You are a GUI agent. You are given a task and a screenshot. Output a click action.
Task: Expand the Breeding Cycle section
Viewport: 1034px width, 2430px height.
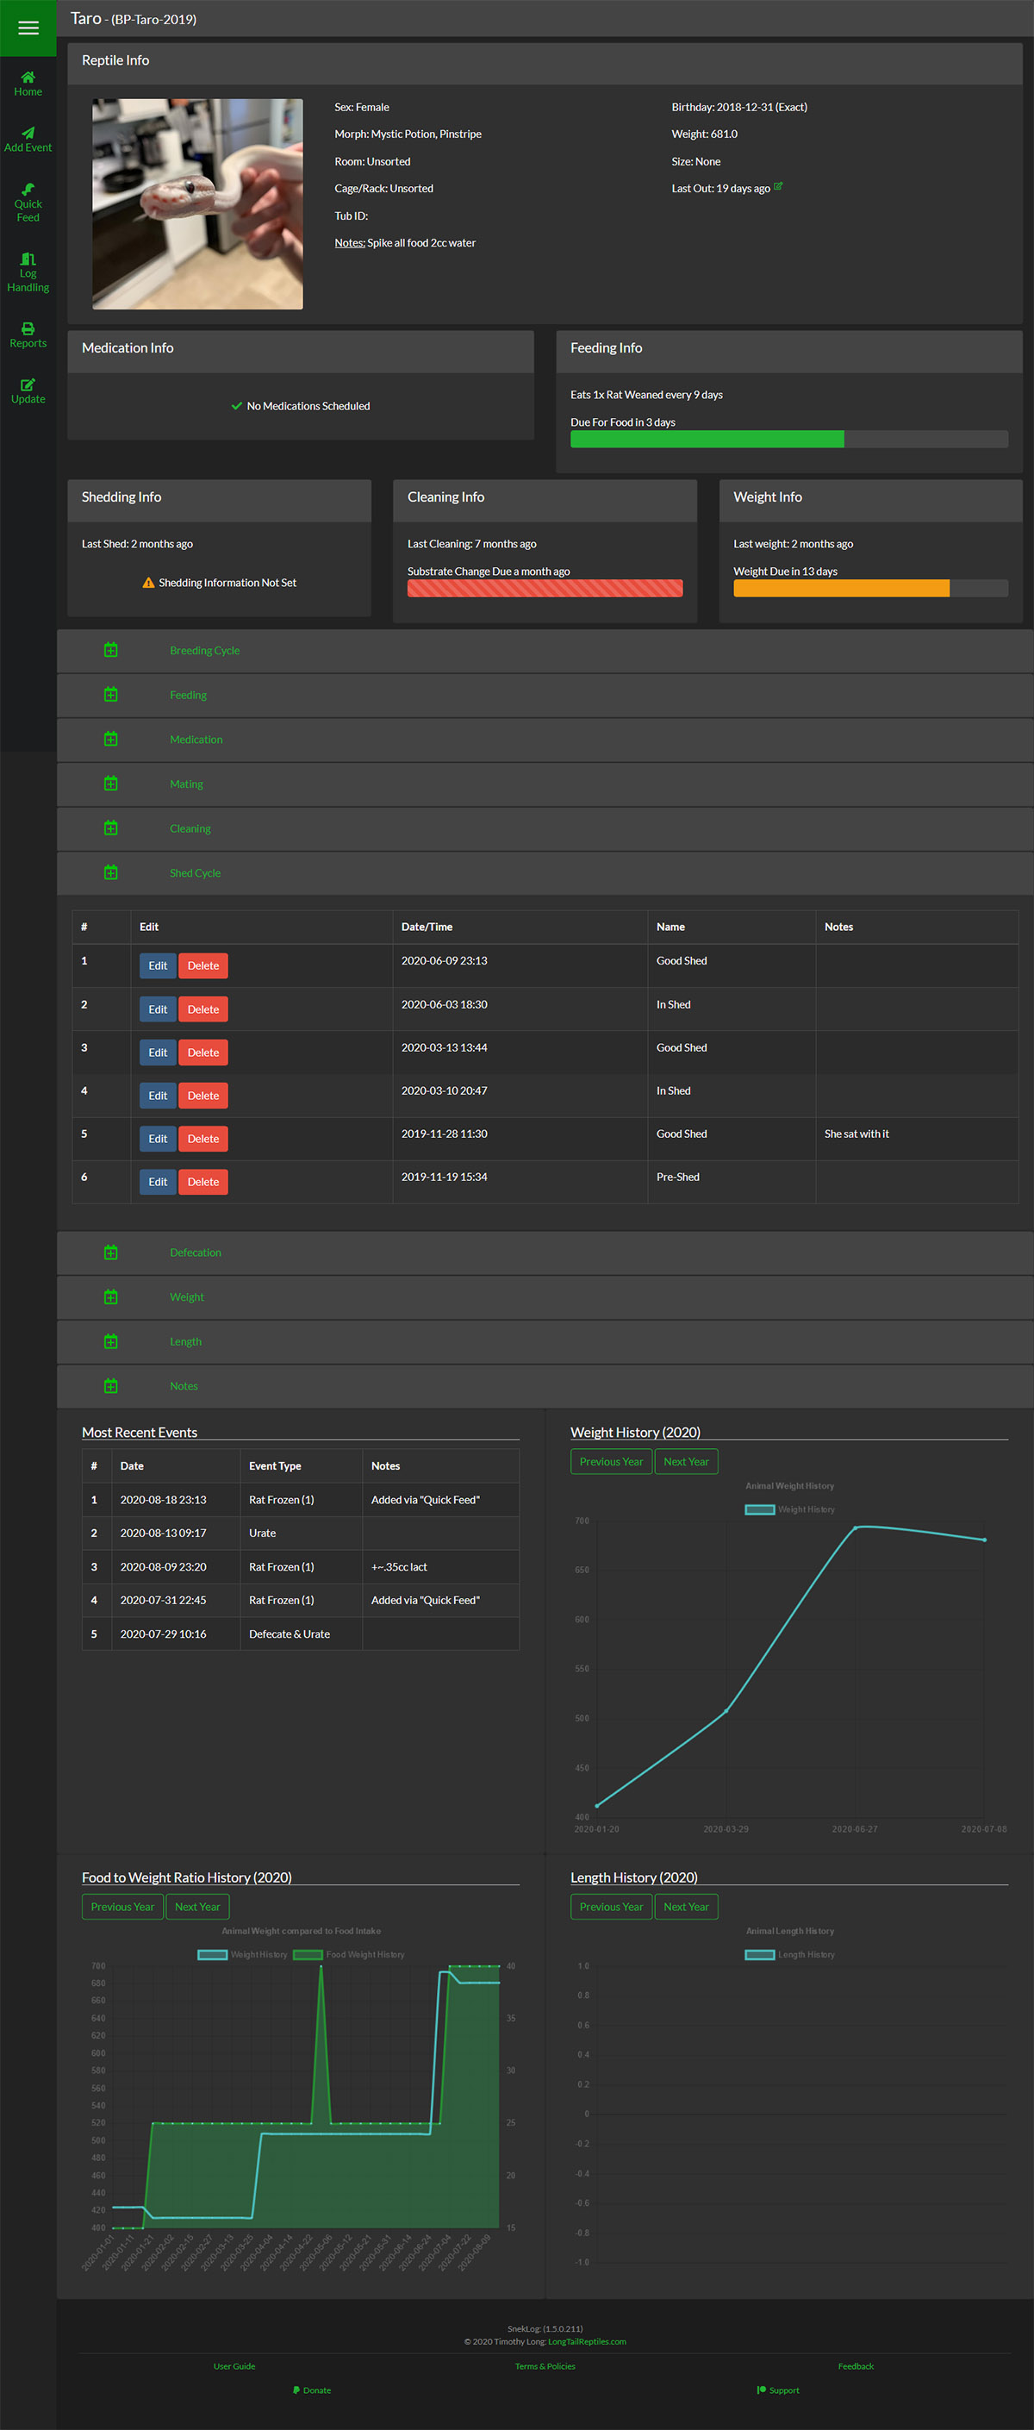pos(204,650)
